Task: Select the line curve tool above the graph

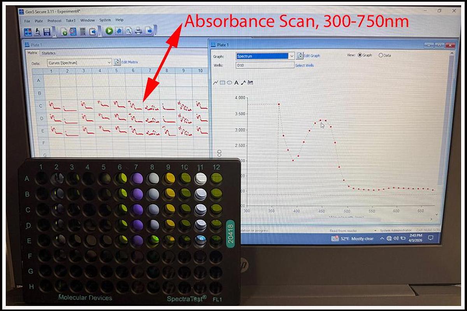Action: [x=215, y=82]
